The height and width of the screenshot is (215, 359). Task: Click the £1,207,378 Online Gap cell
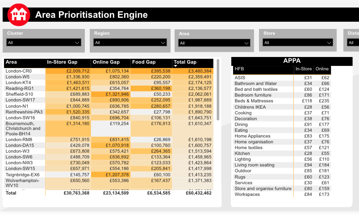(x=111, y=175)
